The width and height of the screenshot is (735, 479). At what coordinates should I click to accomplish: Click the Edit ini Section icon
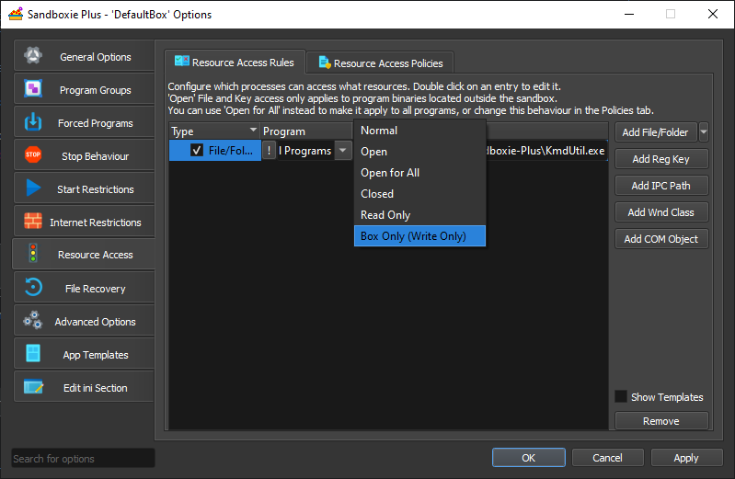(x=33, y=387)
